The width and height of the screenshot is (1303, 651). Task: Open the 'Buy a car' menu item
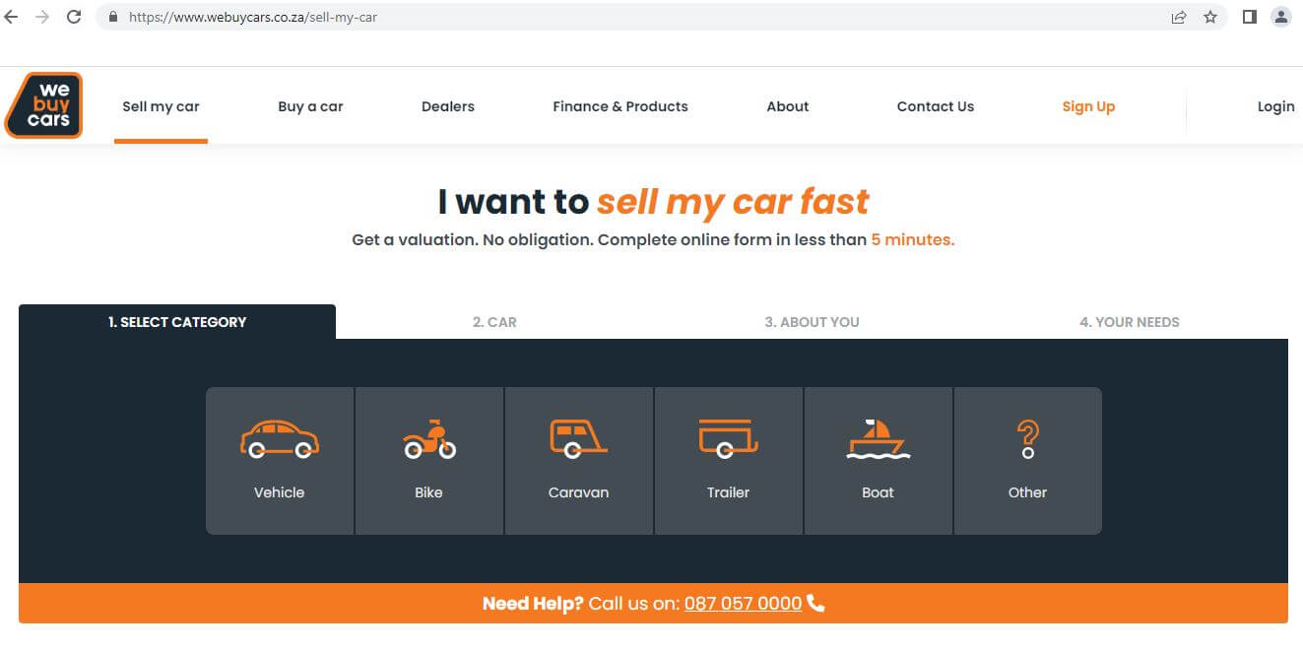coord(310,105)
